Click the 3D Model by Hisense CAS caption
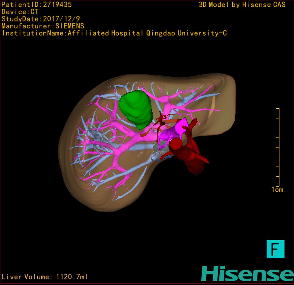 pos(242,4)
